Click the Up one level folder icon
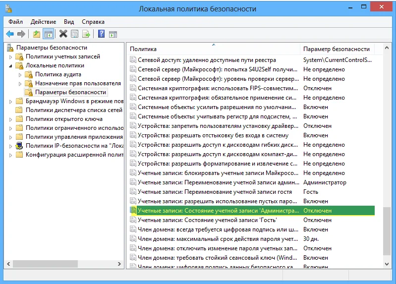Screen dimensions: 396x284 [x=37, y=34]
